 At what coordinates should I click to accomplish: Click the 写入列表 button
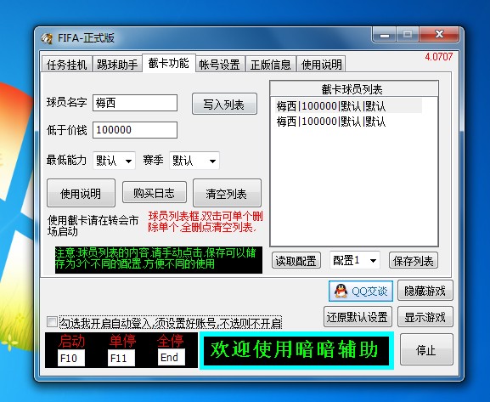(224, 105)
